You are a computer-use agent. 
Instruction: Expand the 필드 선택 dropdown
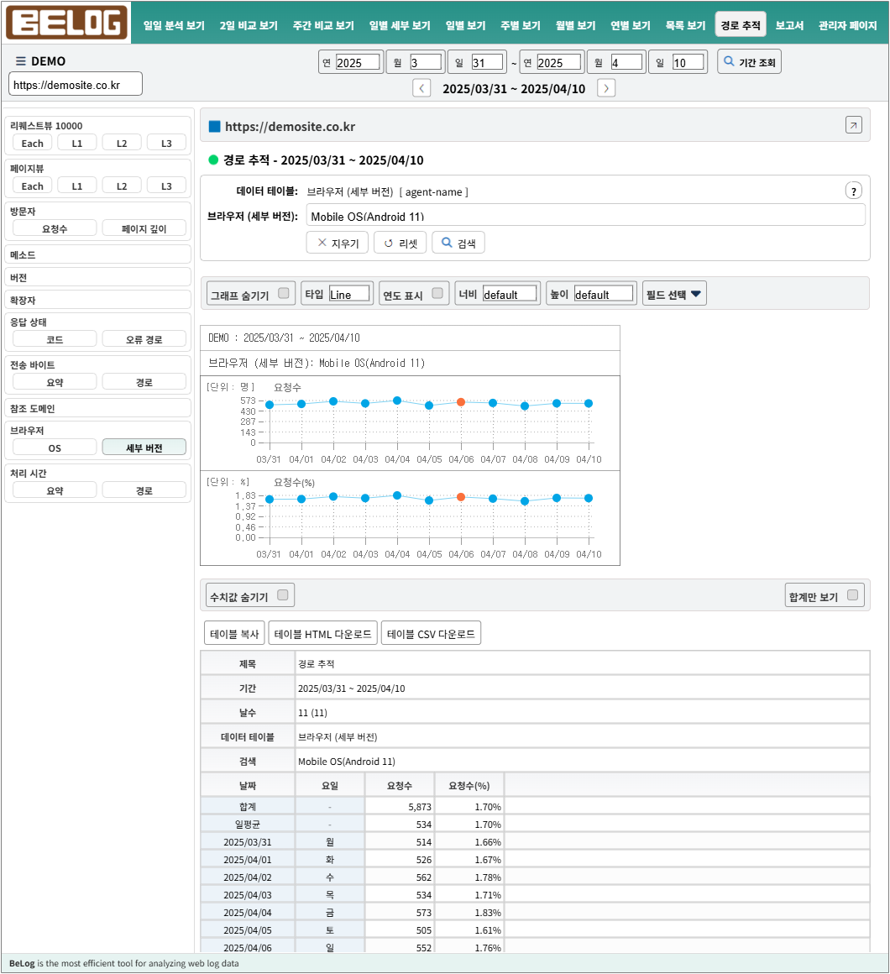tap(674, 294)
